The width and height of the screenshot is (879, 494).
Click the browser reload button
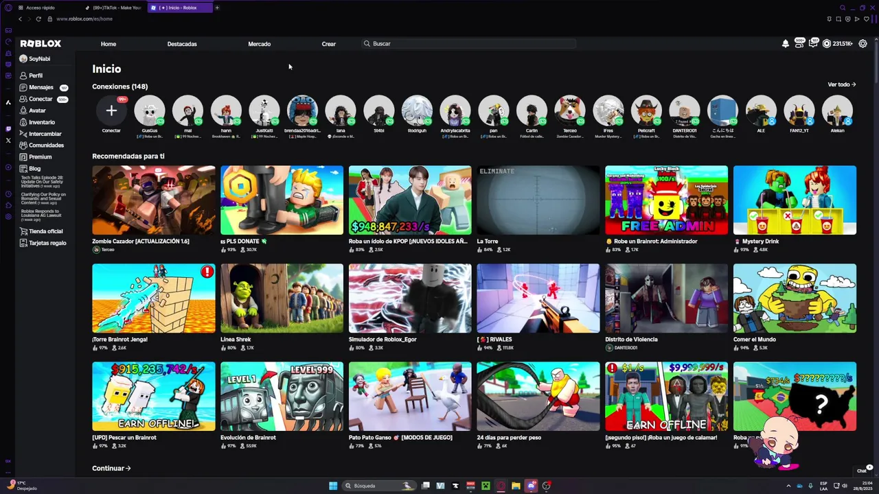point(38,19)
